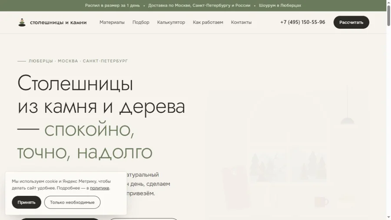Click 'Распил в размер за 1 день' text

113,6
